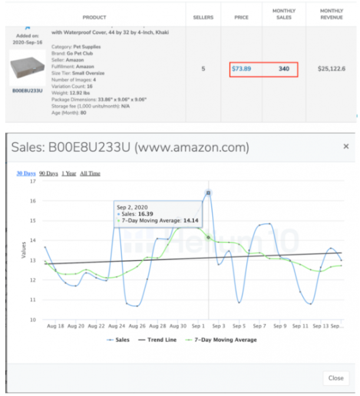Viewport: 360px width, 396px height.
Task: Sort by Monthly Revenue column header
Action: click(x=332, y=14)
